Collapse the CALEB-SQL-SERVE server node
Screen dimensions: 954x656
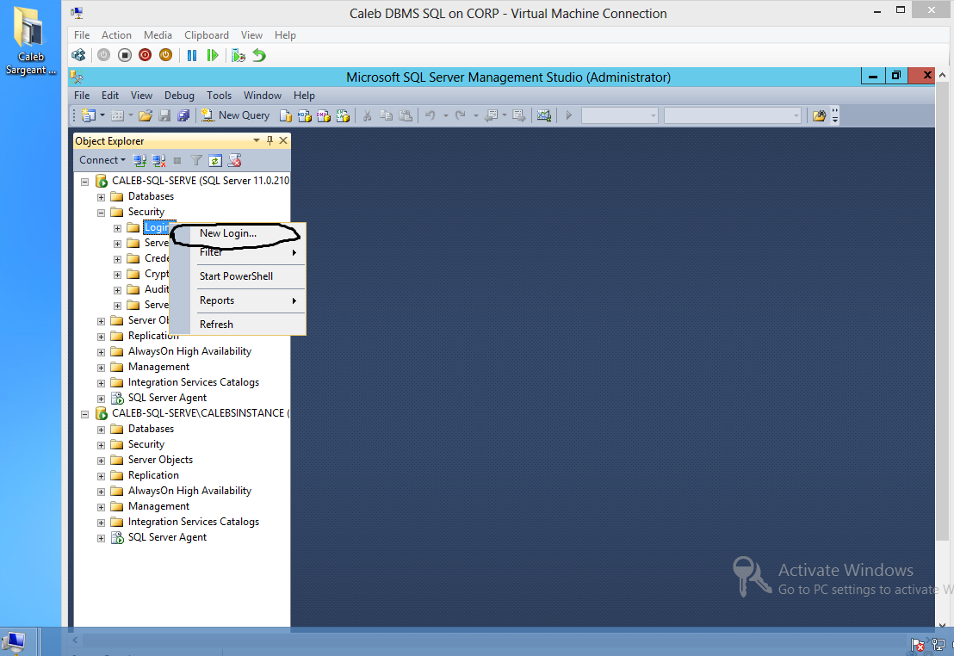tap(85, 182)
